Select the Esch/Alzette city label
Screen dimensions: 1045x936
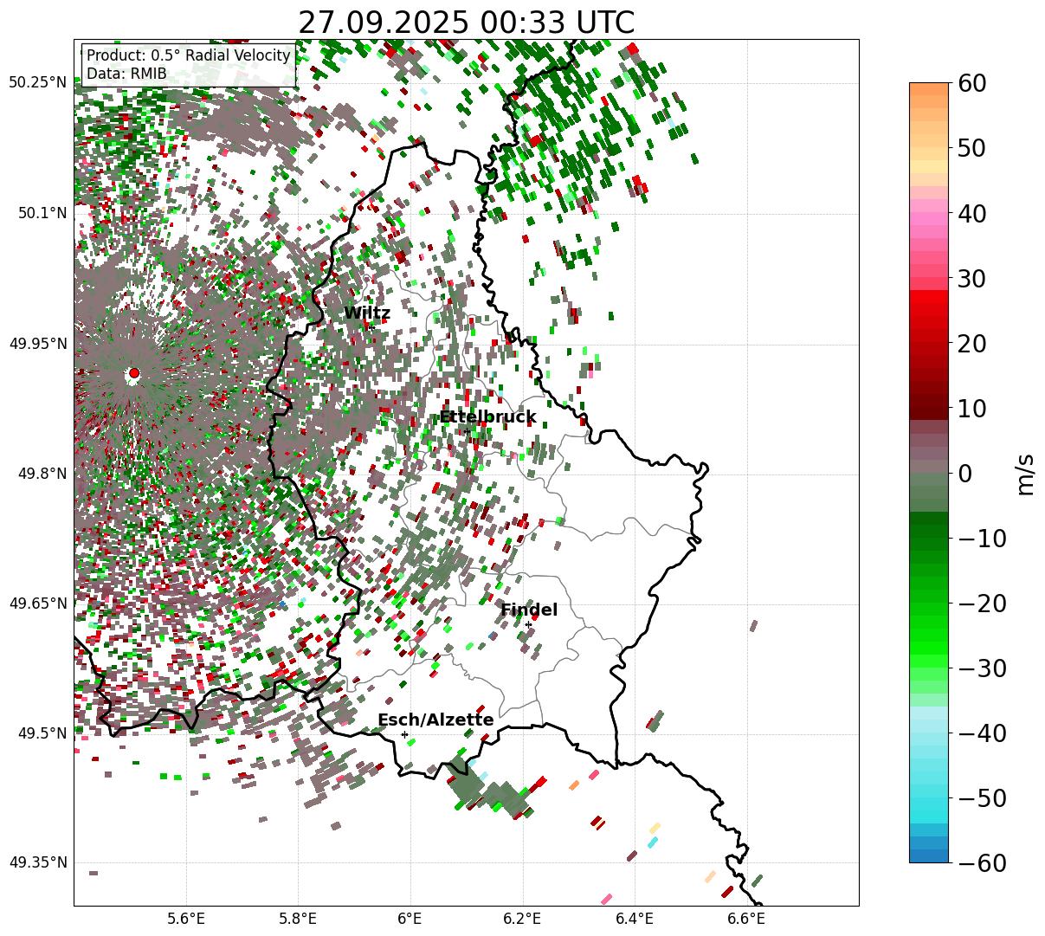coord(435,720)
